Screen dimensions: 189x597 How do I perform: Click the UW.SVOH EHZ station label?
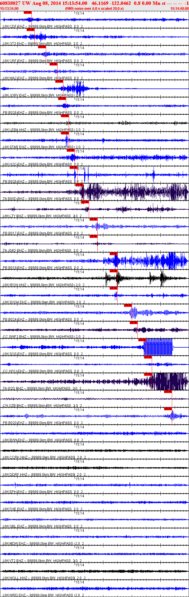(15, 302)
